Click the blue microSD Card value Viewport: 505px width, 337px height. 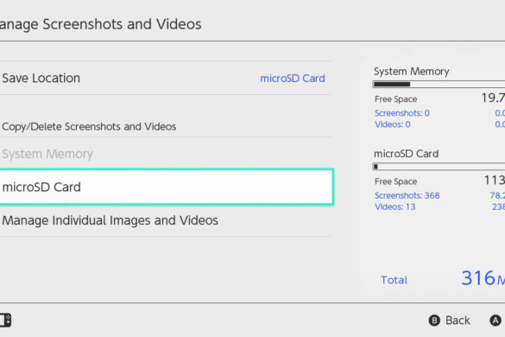293,79
